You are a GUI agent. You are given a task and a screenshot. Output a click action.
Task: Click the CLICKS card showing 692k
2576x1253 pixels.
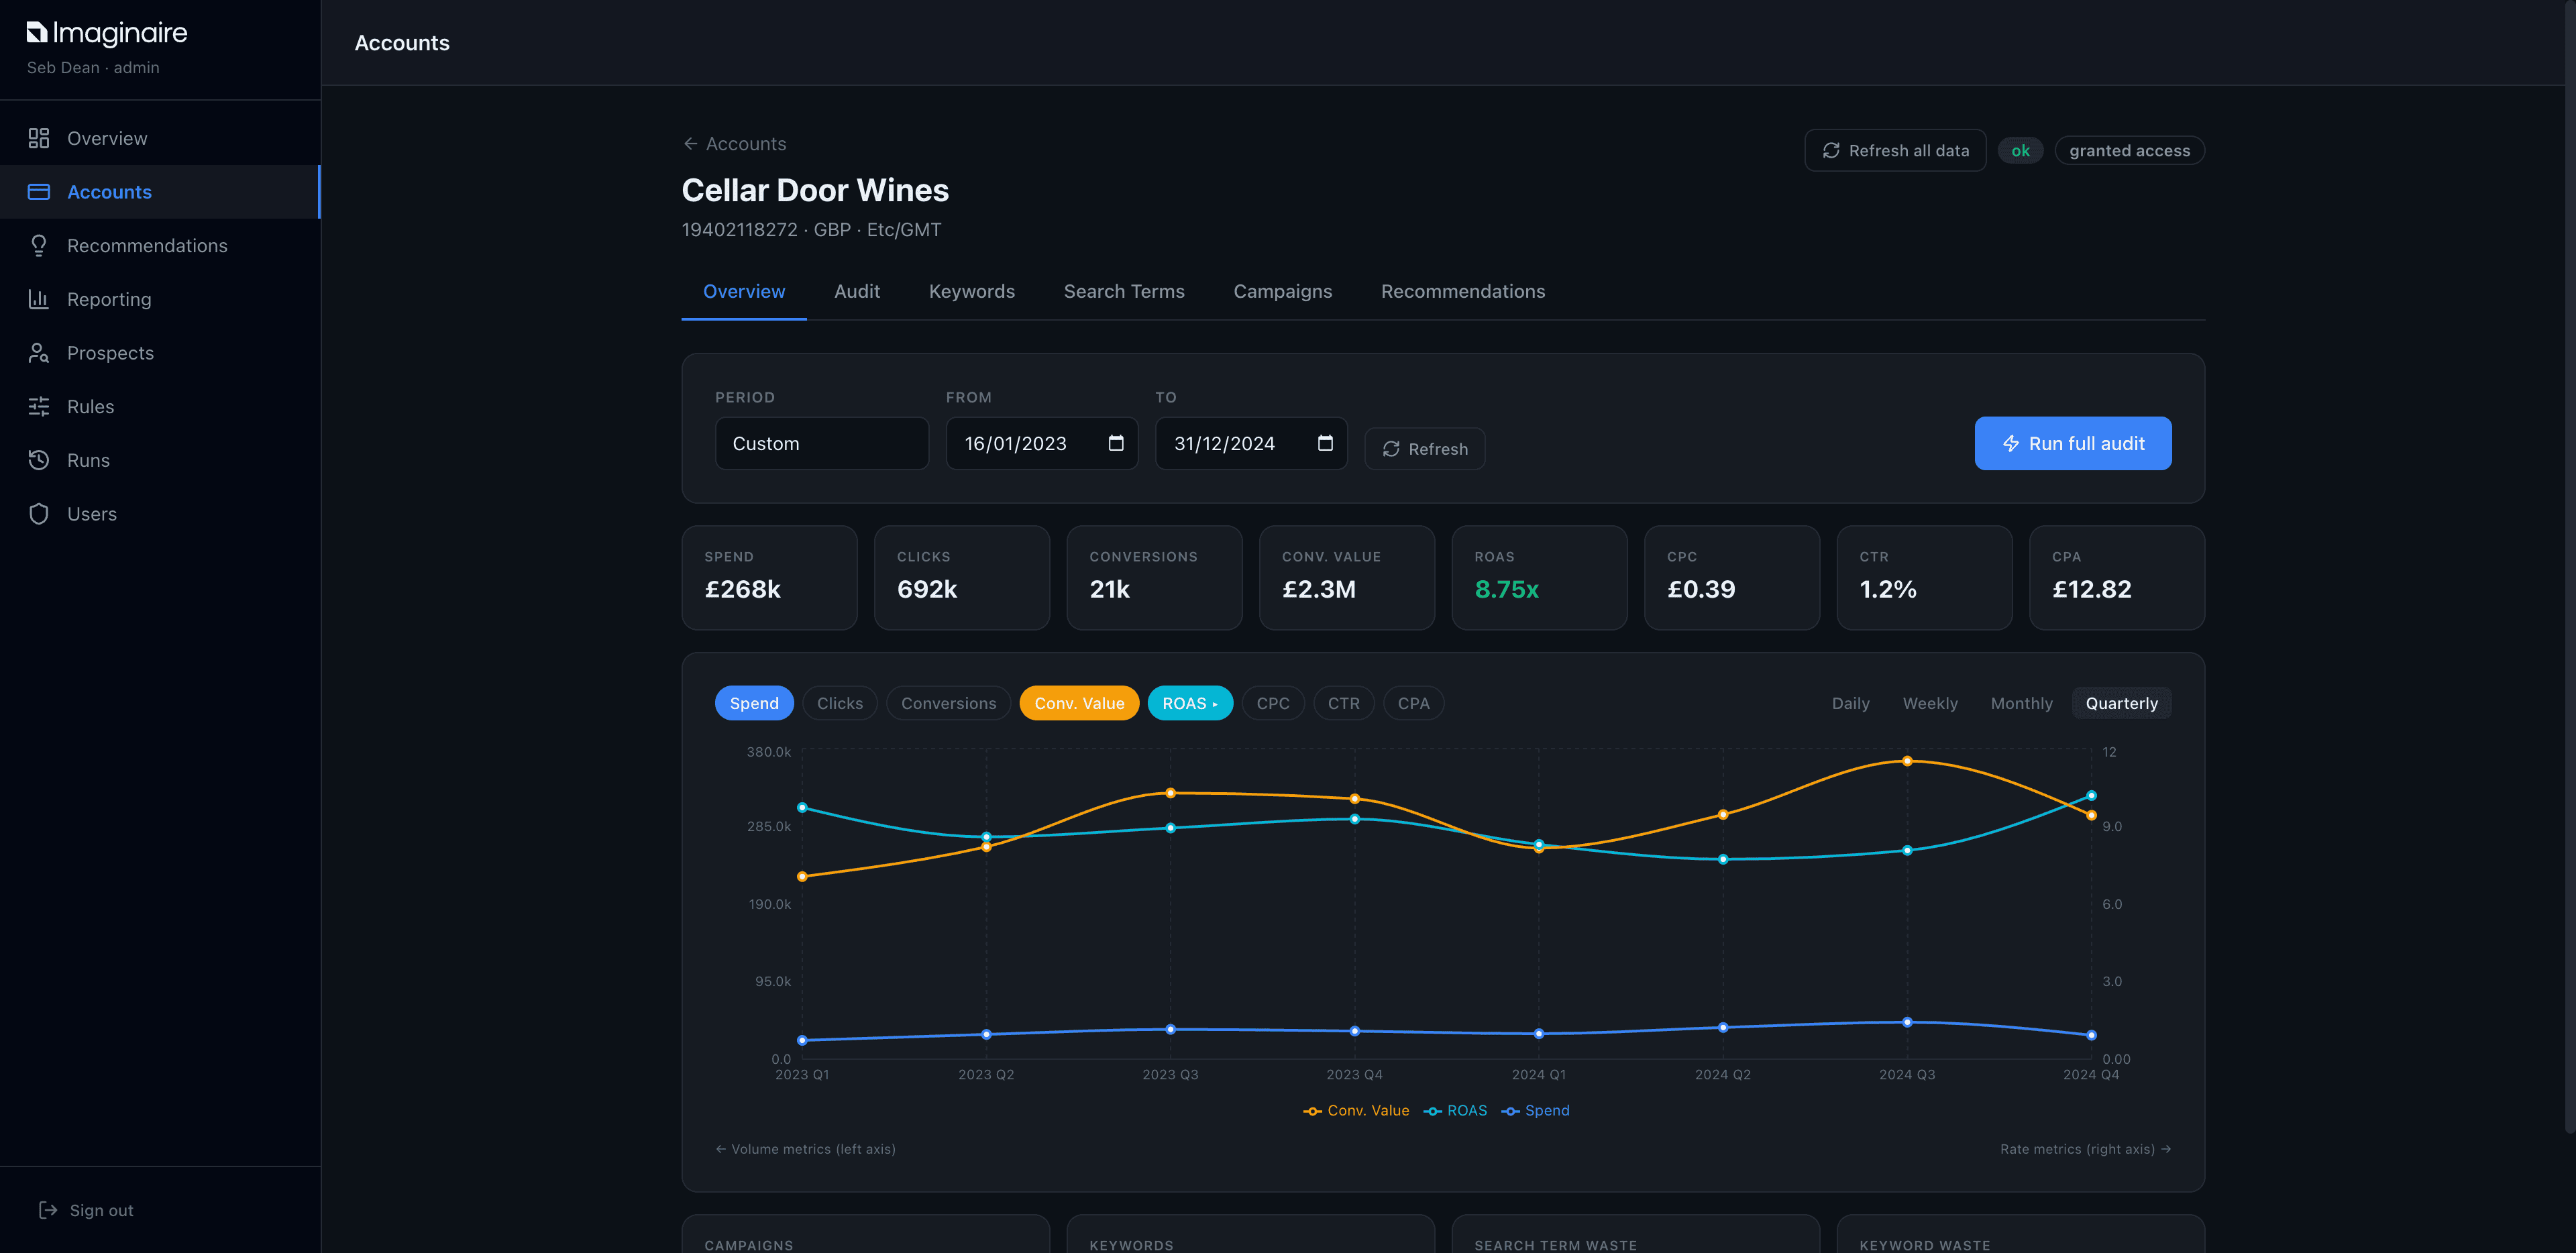[x=962, y=578]
